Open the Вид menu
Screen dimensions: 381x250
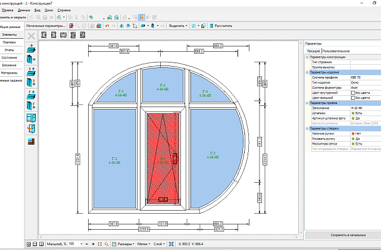click(x=38, y=10)
